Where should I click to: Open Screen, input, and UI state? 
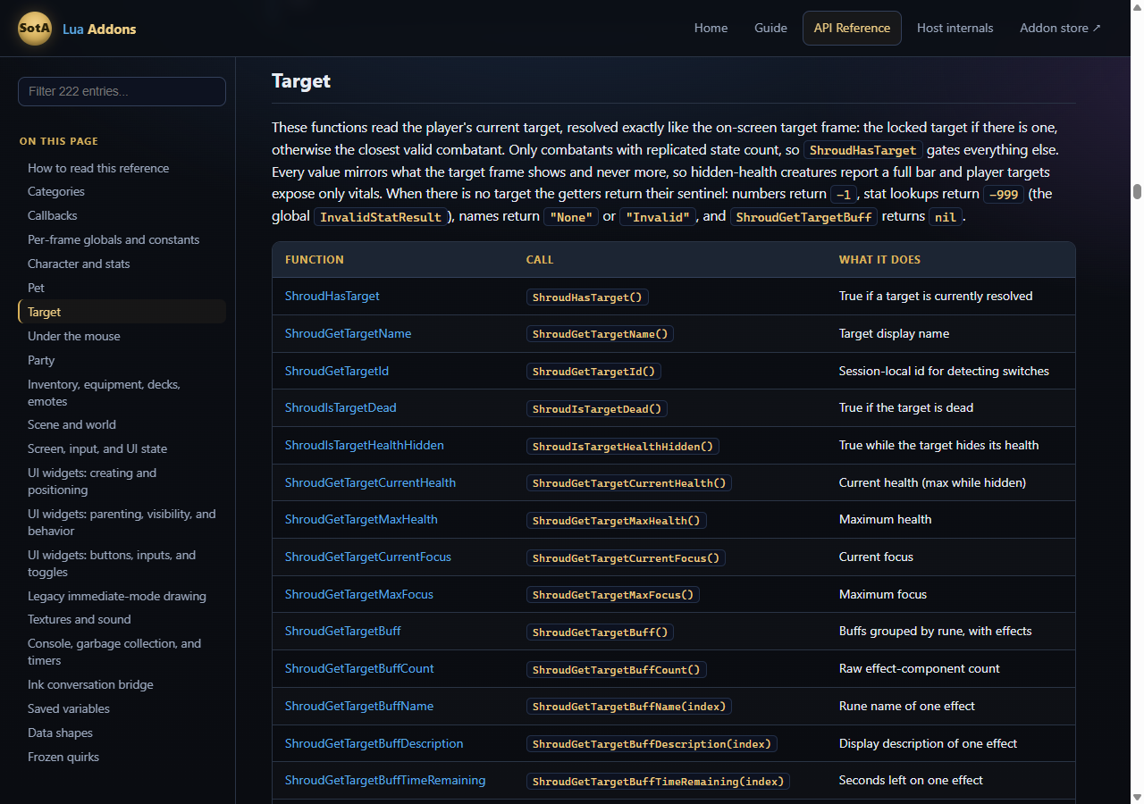click(x=97, y=448)
